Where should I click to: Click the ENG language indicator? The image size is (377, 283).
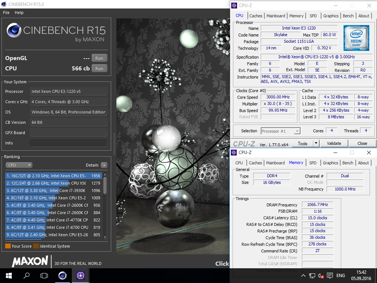(341, 276)
